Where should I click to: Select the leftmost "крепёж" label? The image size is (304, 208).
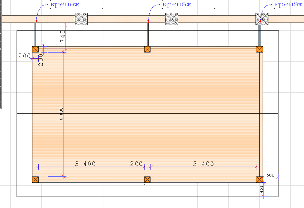(x=65, y=4)
